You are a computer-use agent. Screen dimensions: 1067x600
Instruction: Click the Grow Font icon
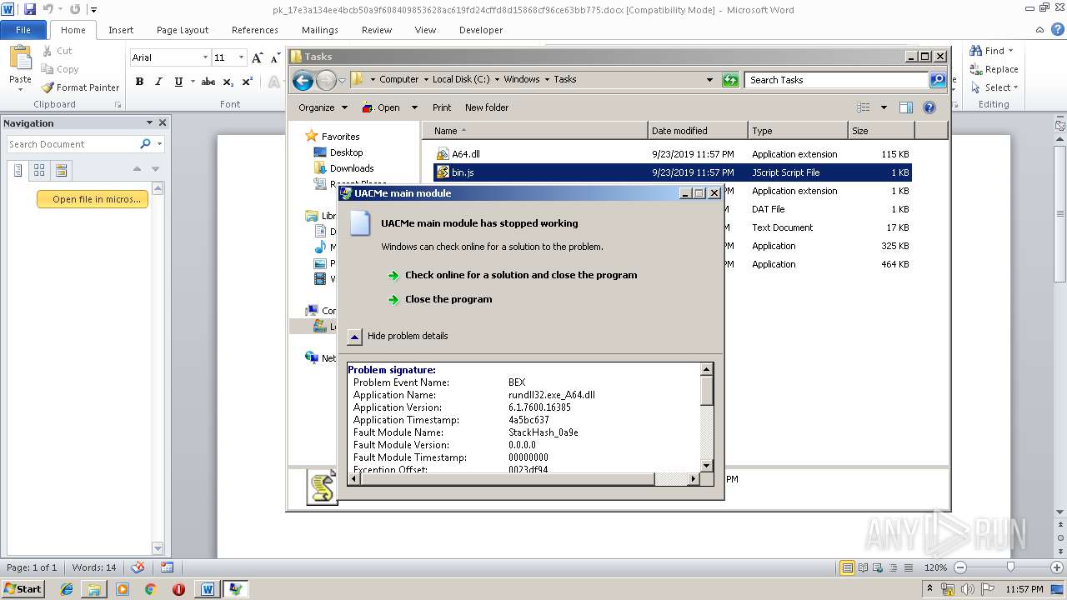point(258,57)
